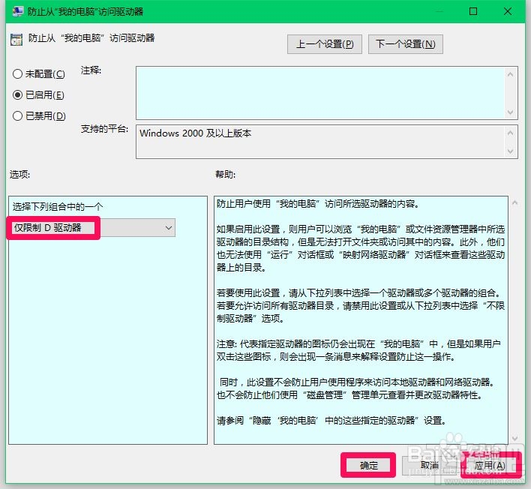Click the label '选择下列组合中的一个'
Screen dimensions: 531x489
(x=58, y=206)
